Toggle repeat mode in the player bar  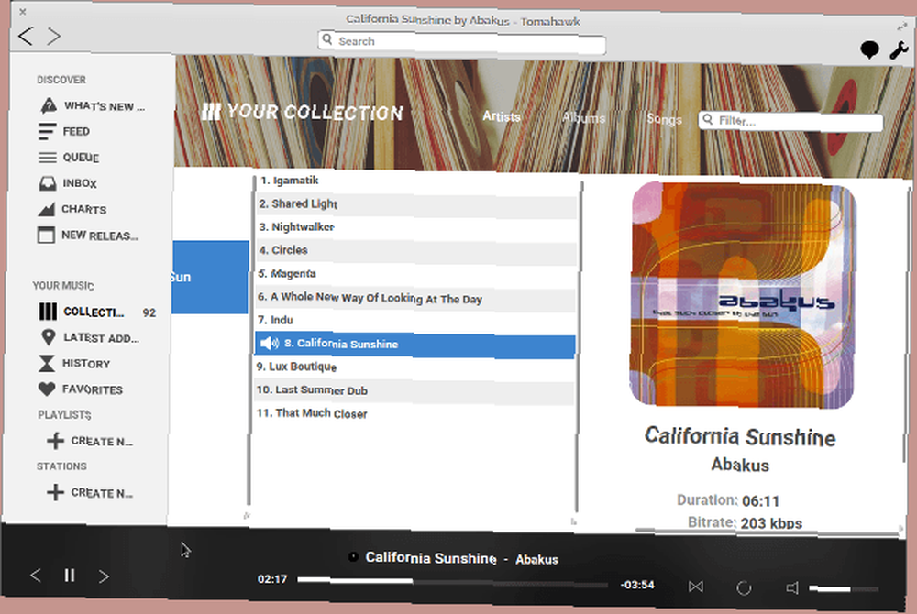pos(744,587)
